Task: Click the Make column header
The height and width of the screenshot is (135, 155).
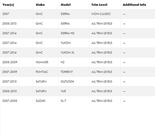Action: pyautogui.click(x=40, y=5)
